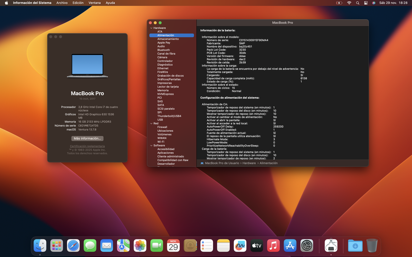The height and width of the screenshot is (257, 412).
Task: Launch FaceTime from the Dock
Action: point(156,245)
